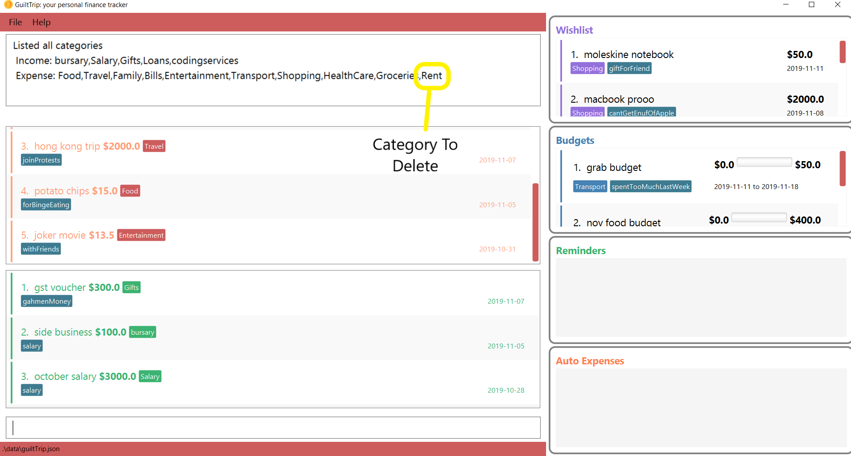Close the GuiltTrip window
This screenshot has height=456, width=851.
point(837,5)
